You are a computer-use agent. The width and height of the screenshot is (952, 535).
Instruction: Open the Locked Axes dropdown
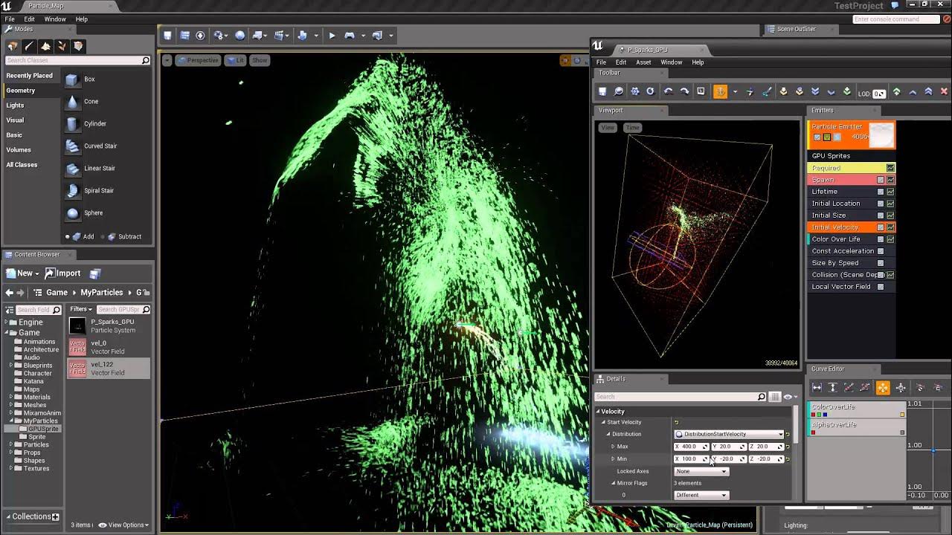click(701, 471)
